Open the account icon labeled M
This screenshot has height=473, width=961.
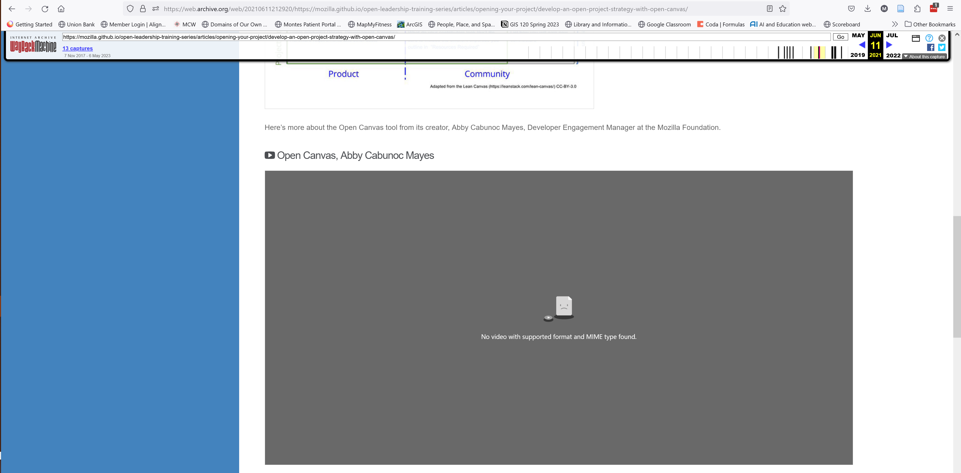point(884,9)
